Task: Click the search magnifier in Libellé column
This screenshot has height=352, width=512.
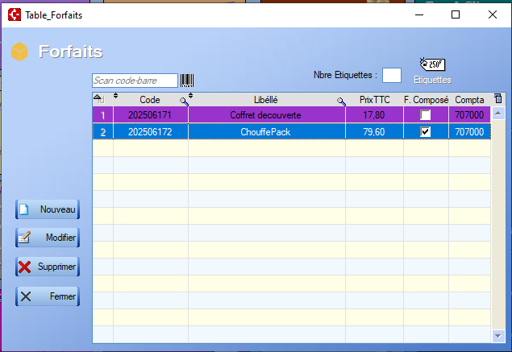Action: point(341,101)
